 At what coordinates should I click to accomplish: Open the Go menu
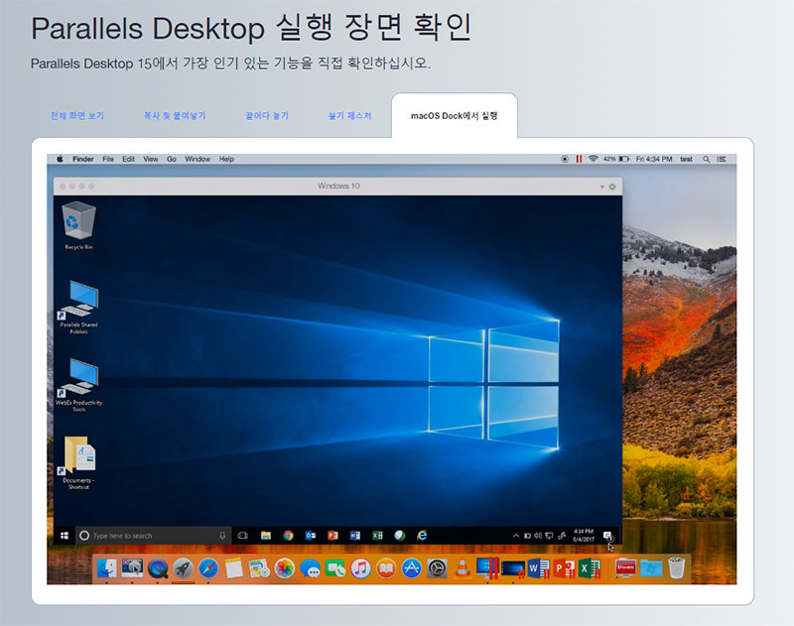(172, 159)
